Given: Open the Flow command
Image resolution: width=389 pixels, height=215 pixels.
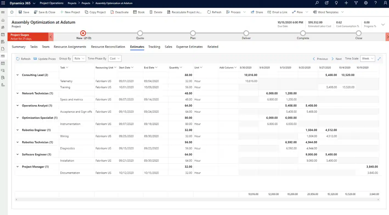Looking at the screenshot, I should pos(297,12).
